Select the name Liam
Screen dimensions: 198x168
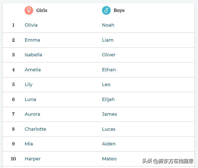(108, 40)
